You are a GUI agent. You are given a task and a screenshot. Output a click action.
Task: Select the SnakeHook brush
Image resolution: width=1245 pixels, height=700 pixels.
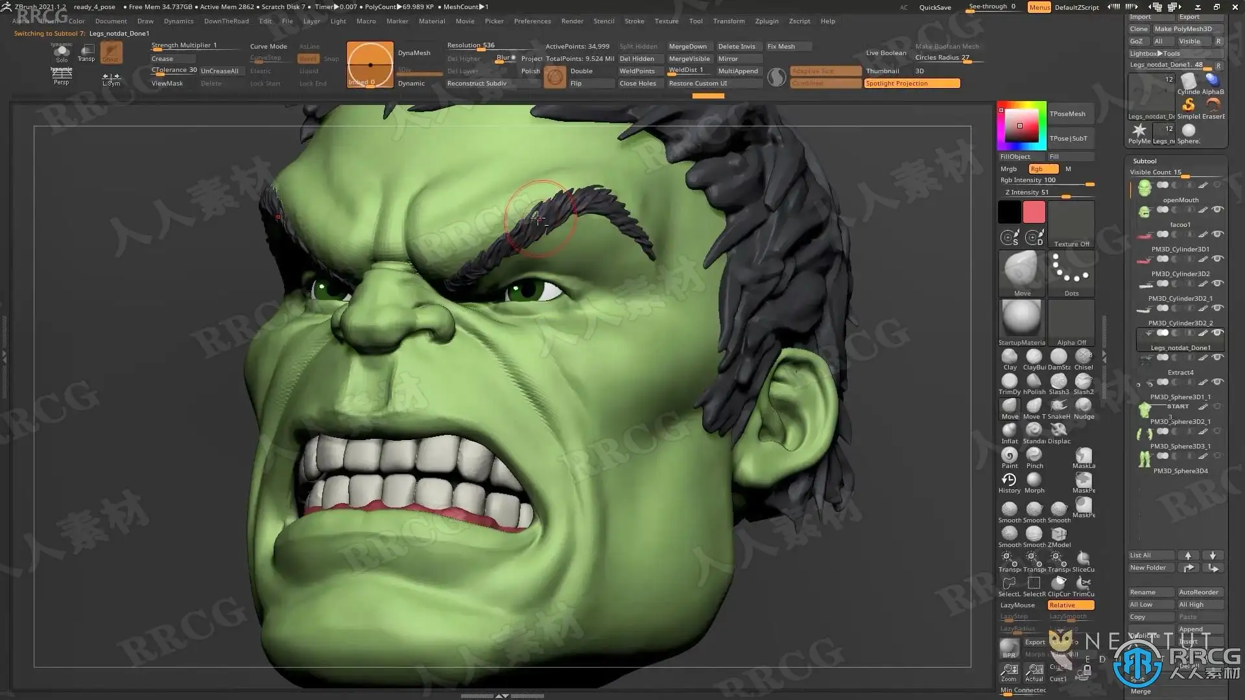coord(1059,408)
